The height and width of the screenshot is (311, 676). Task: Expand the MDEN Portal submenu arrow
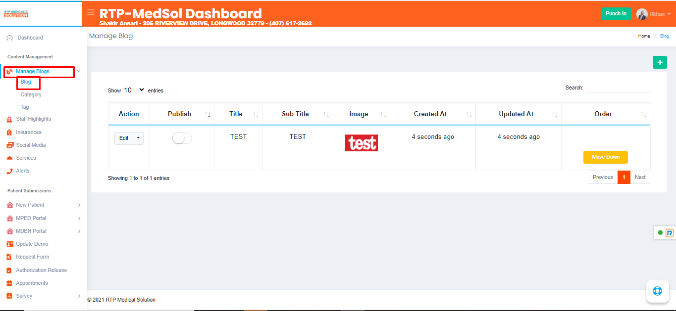79,231
